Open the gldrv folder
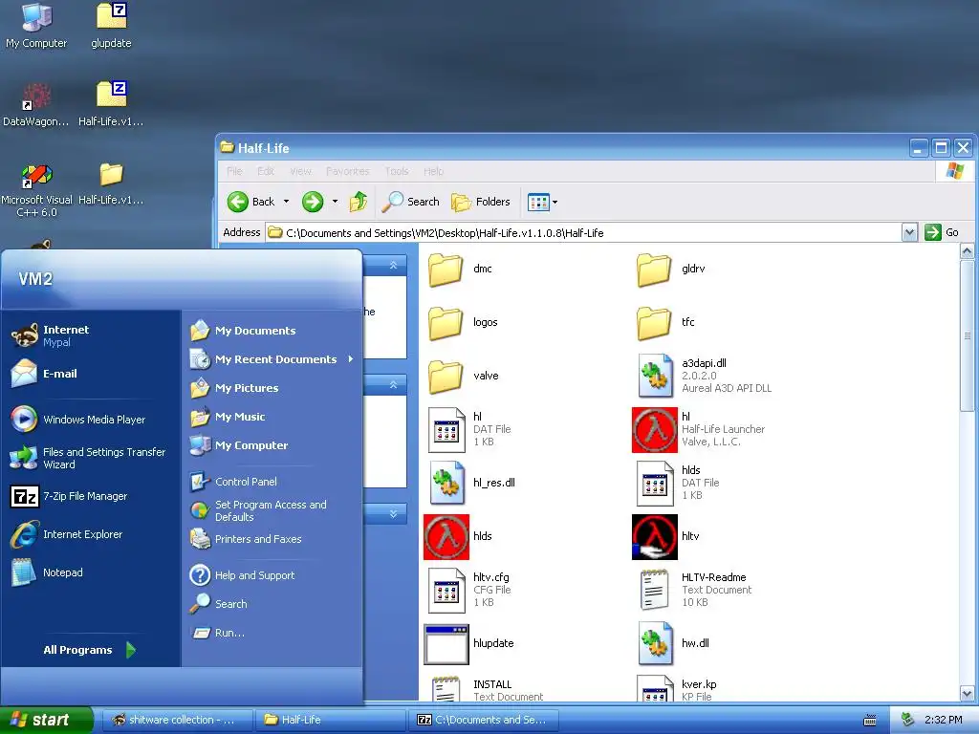The height and width of the screenshot is (734, 979). coord(654,270)
